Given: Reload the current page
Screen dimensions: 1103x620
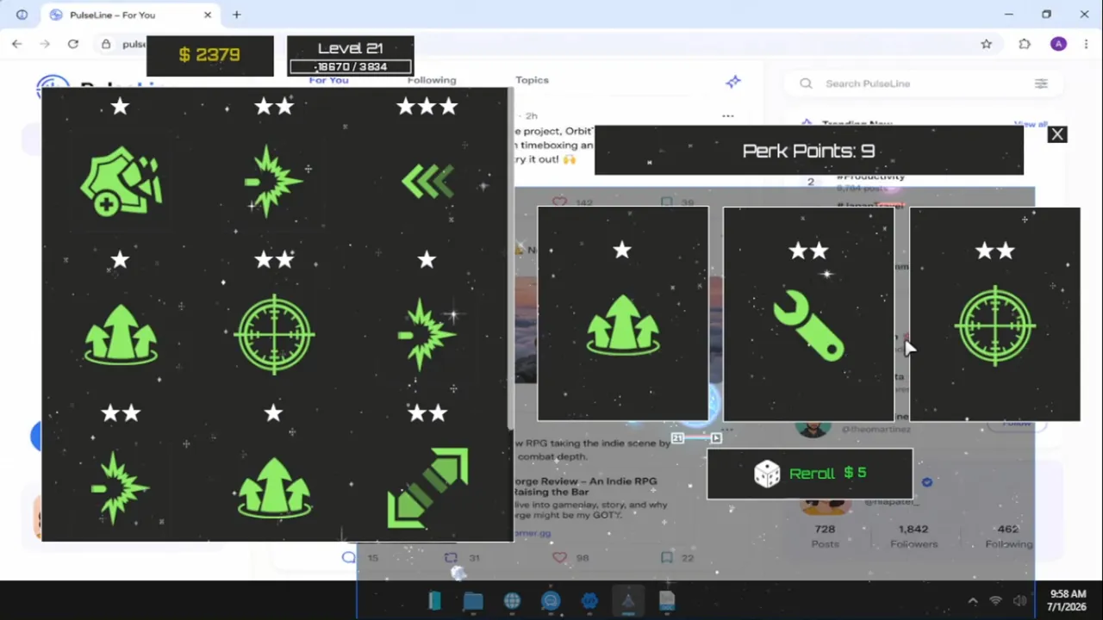Looking at the screenshot, I should [73, 44].
